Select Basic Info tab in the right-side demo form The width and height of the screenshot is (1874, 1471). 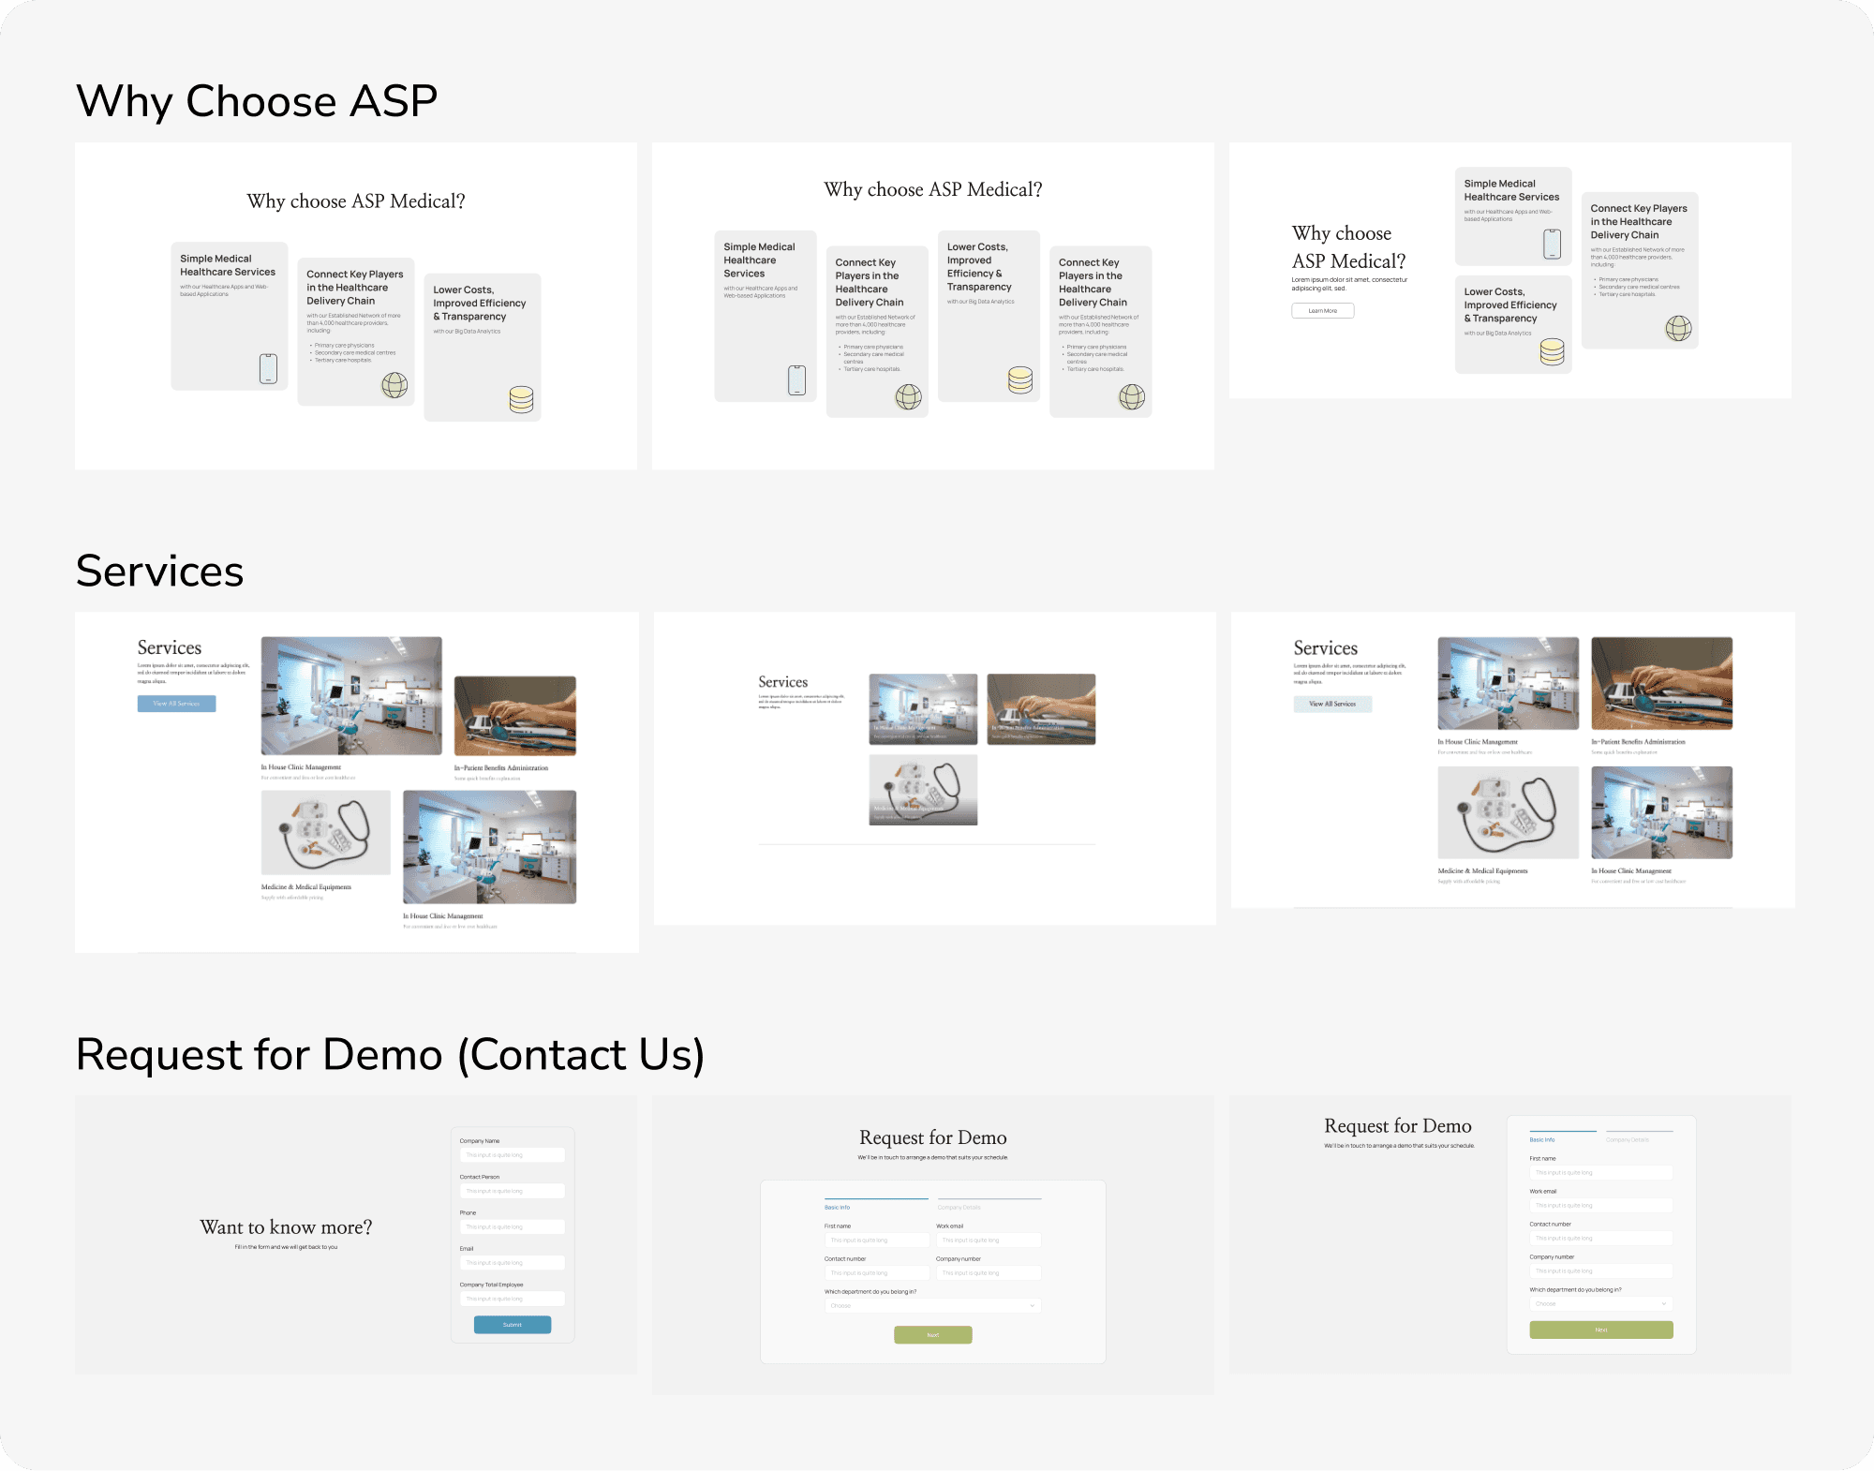click(x=1542, y=1139)
